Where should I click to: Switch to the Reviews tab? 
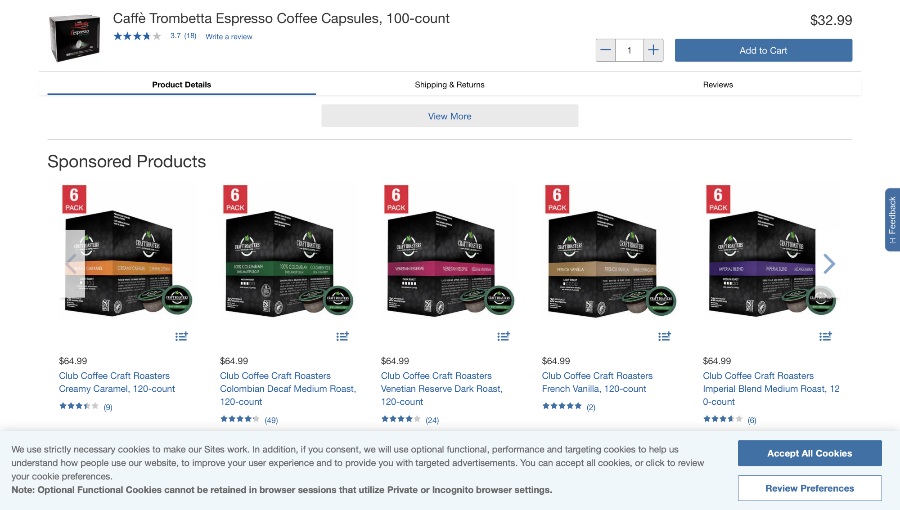point(718,85)
